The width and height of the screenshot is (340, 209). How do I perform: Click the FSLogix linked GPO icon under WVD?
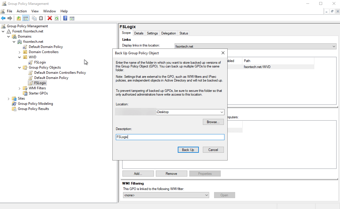(x=31, y=63)
